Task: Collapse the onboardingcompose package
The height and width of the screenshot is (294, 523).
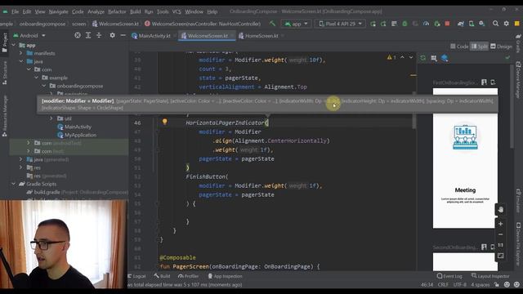Action: (44, 86)
